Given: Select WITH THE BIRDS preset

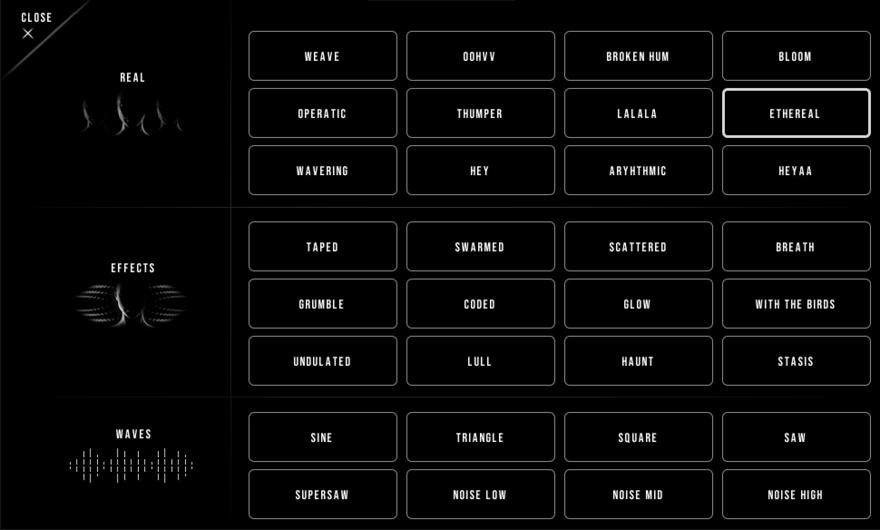Looking at the screenshot, I should 796,304.
